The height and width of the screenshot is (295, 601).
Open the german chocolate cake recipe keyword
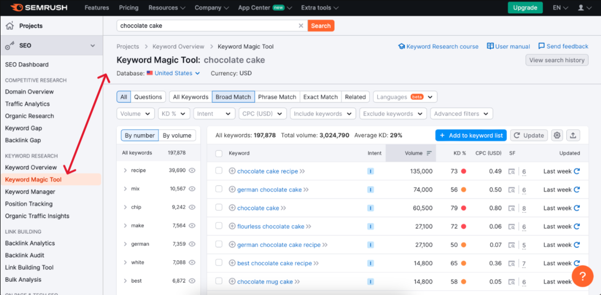point(279,245)
